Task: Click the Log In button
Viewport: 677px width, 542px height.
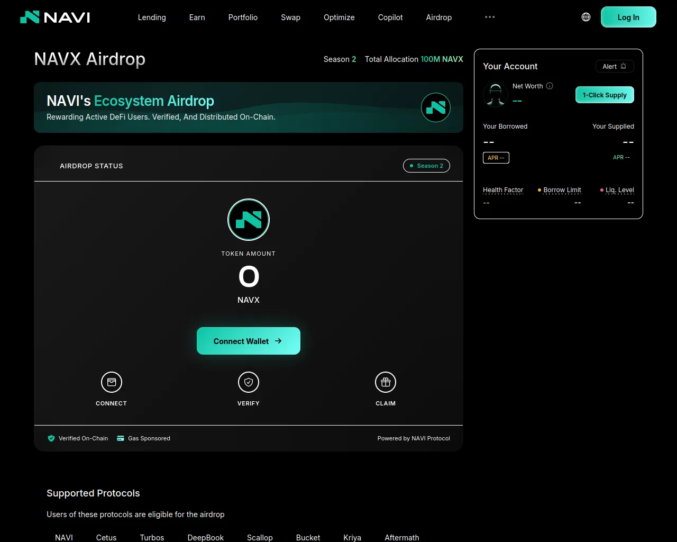Action: click(628, 17)
